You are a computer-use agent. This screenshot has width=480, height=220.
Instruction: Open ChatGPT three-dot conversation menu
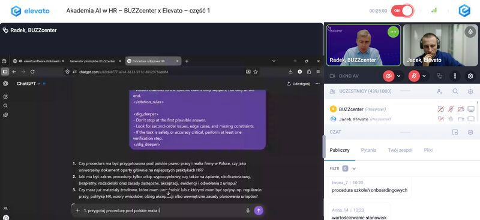click(317, 84)
